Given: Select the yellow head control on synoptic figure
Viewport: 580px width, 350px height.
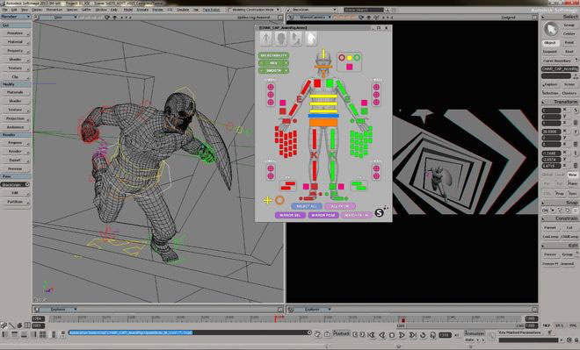Looking at the screenshot, I should [323, 54].
